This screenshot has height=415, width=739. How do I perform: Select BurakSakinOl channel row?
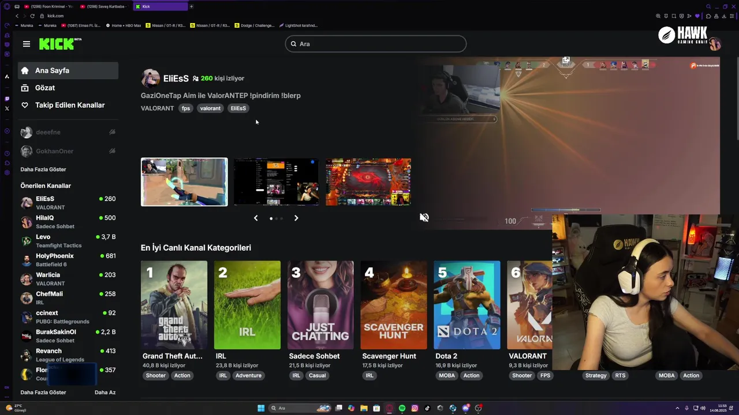68,335
